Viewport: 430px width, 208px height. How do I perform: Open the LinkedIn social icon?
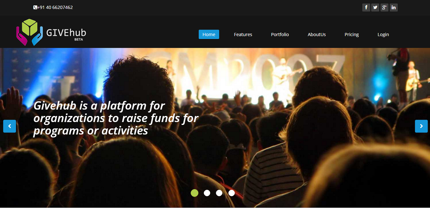tap(394, 7)
